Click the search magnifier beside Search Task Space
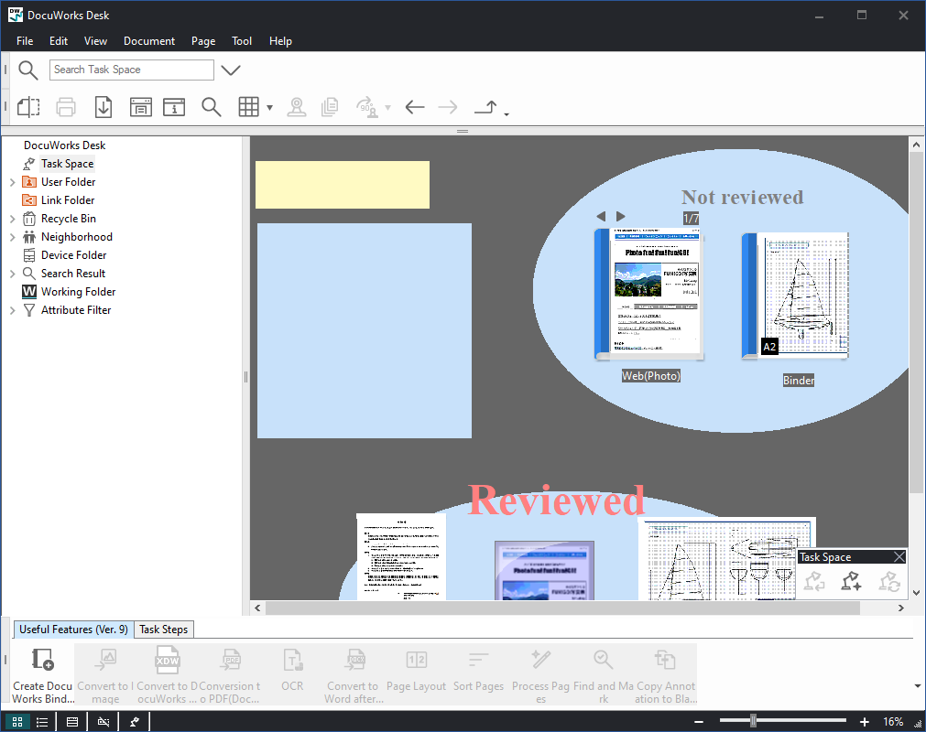Screen dimensions: 926x732 [x=27, y=70]
